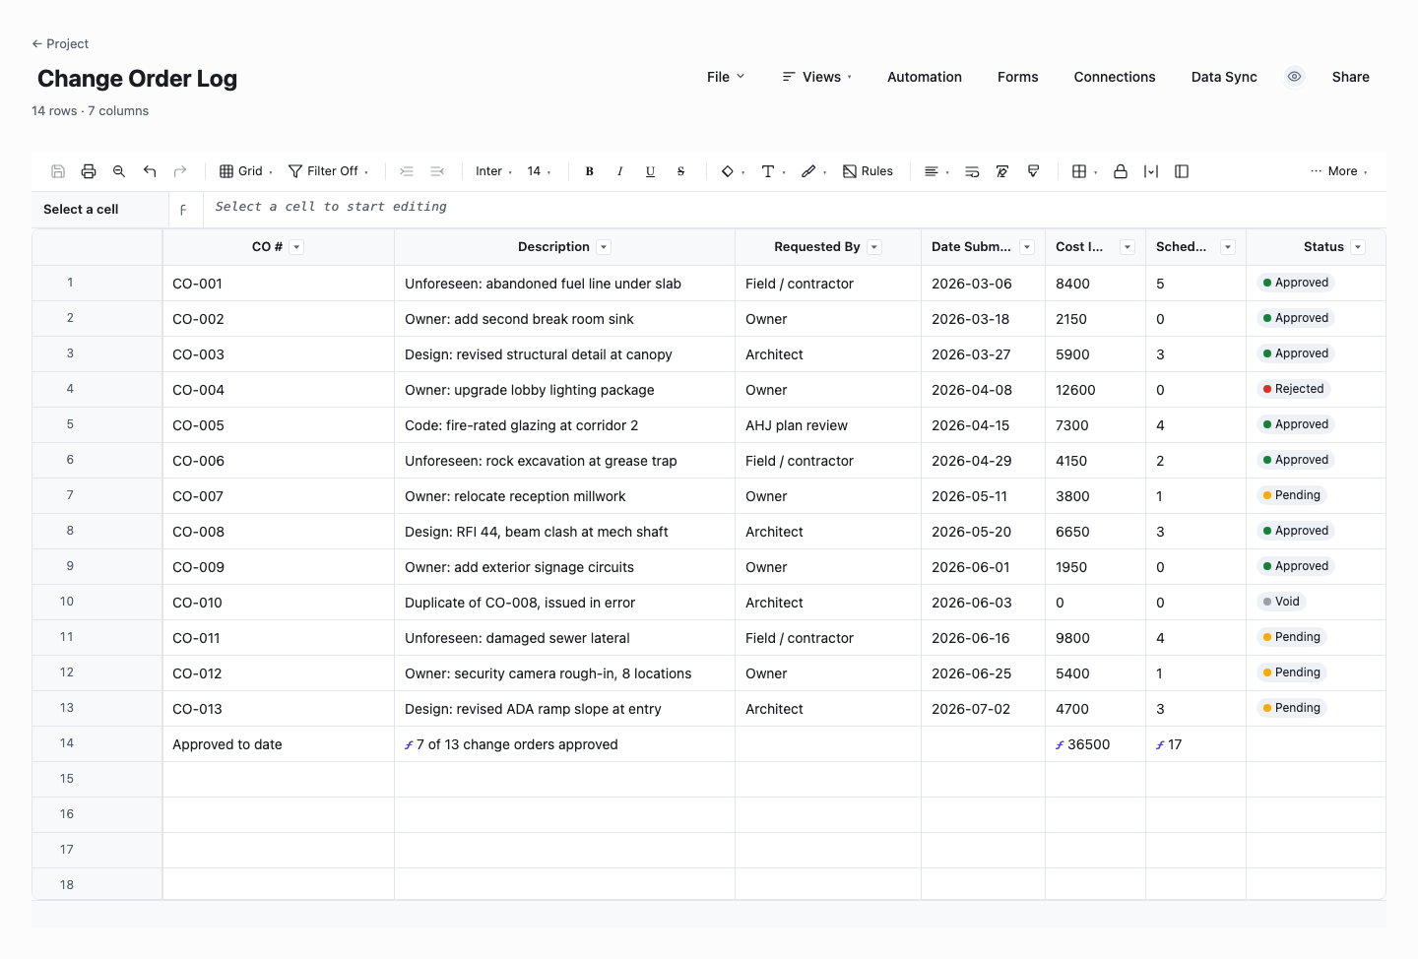The image size is (1418, 959).
Task: Click the save icon in toolbar
Action: 58,171
